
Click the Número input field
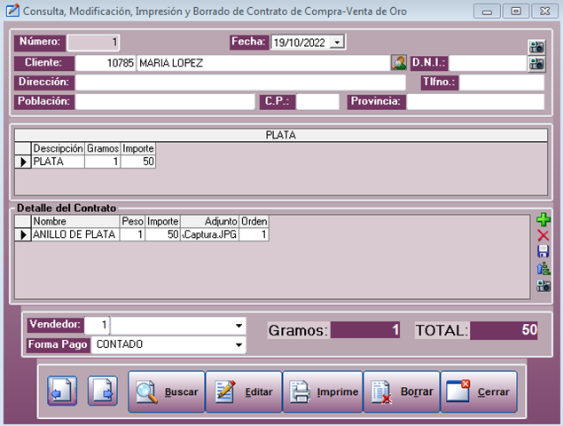click(93, 43)
